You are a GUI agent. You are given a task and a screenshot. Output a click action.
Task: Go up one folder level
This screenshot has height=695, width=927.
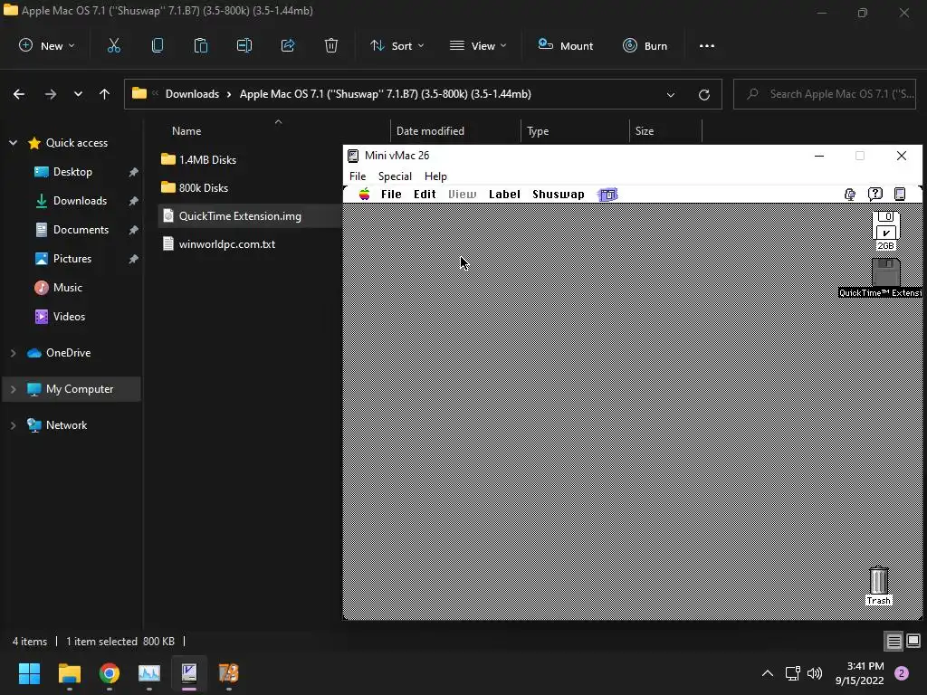click(x=105, y=94)
